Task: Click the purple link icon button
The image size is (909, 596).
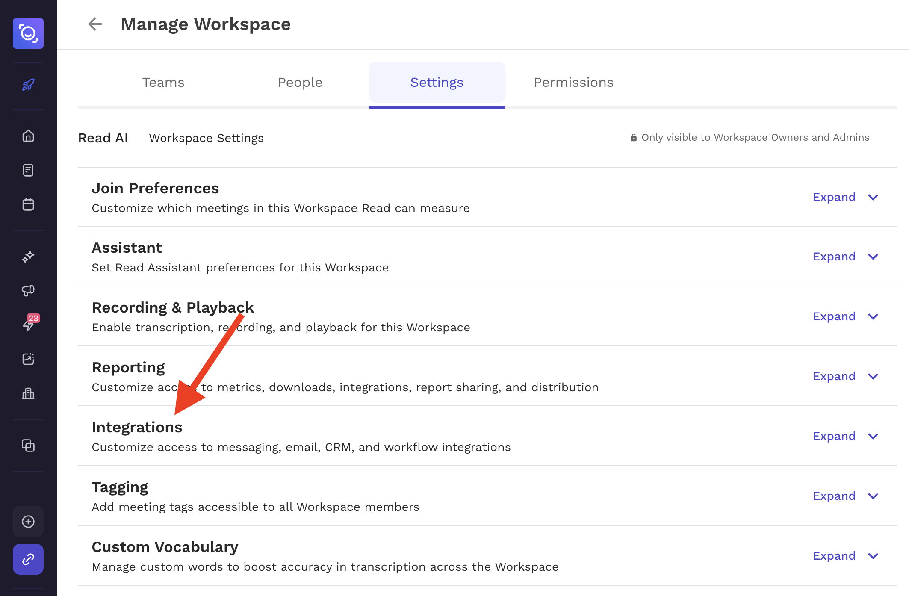Action: pos(28,559)
